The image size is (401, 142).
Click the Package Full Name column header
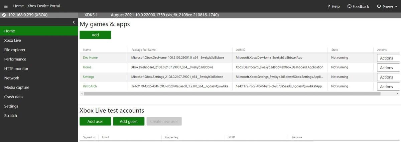[143, 50]
